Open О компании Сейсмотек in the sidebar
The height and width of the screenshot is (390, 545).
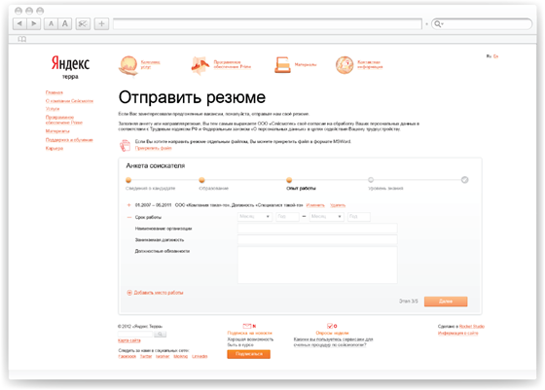click(x=69, y=101)
